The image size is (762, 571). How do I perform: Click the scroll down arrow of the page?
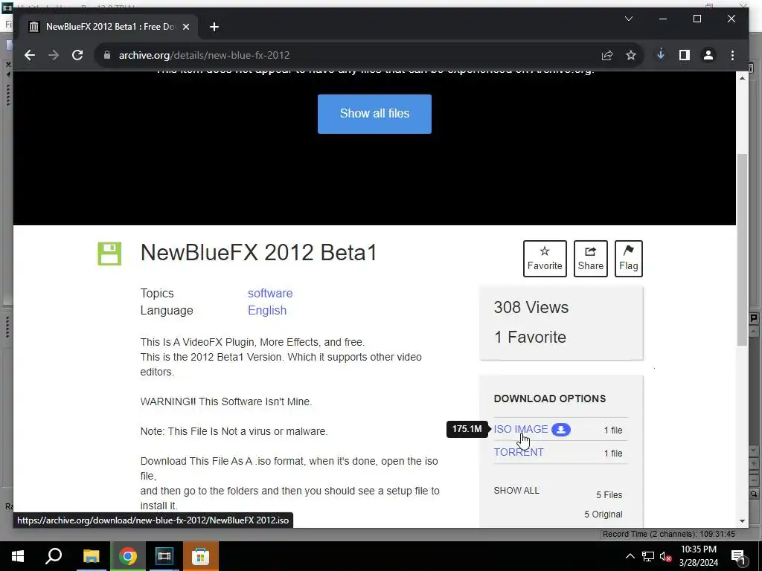point(742,521)
